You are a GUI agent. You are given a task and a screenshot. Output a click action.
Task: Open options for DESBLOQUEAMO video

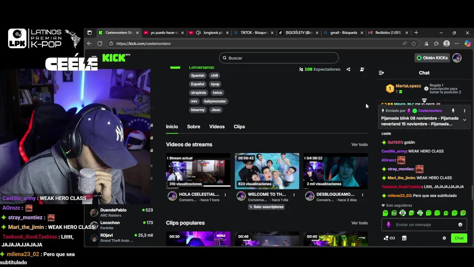click(363, 195)
